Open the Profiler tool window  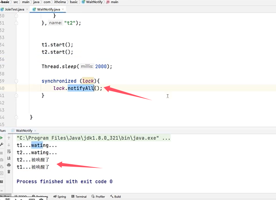[98, 196]
